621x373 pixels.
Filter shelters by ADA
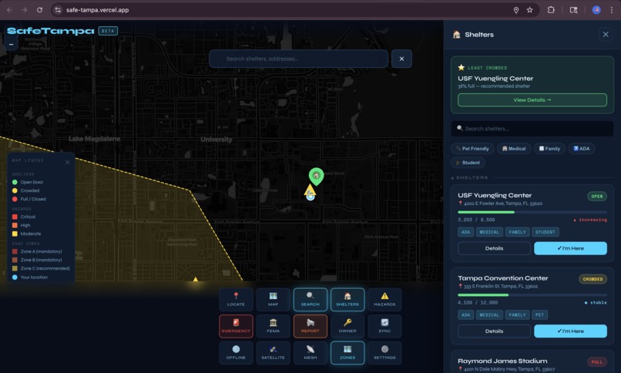(582, 149)
